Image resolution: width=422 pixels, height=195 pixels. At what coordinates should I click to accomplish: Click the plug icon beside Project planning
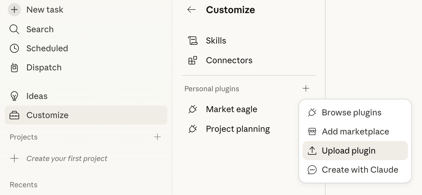193,129
